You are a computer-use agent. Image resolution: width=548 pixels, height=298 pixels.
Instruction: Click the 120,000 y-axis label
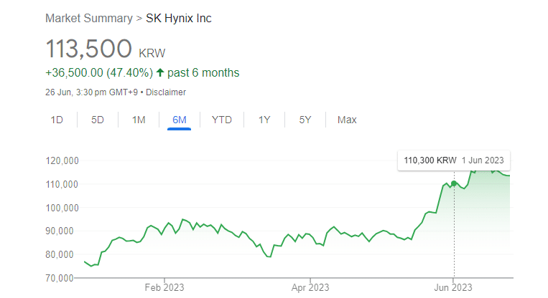point(62,160)
